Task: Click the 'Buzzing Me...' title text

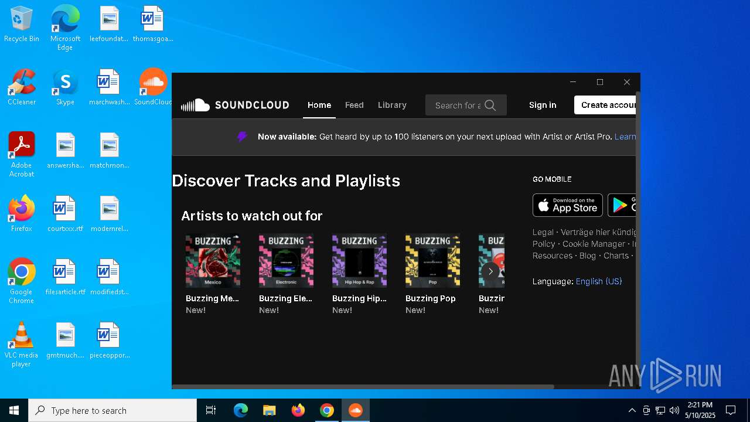Action: coord(213,298)
